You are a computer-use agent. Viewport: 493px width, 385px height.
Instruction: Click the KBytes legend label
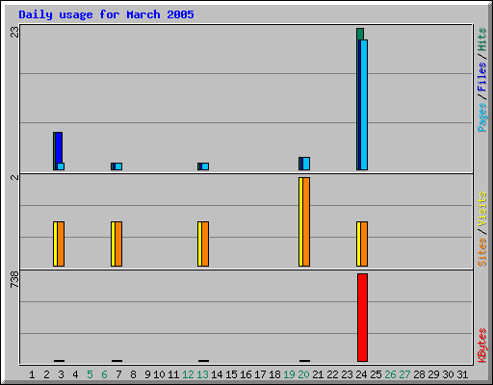(482, 346)
